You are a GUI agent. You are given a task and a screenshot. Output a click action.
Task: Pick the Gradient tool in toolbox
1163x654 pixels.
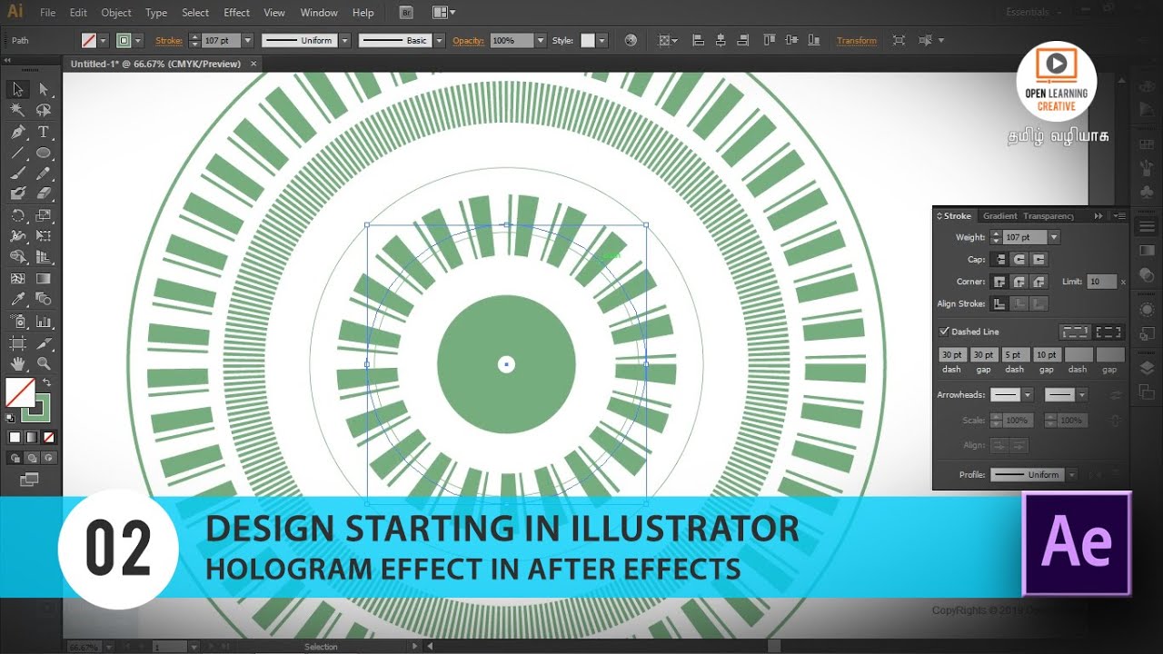pyautogui.click(x=43, y=279)
